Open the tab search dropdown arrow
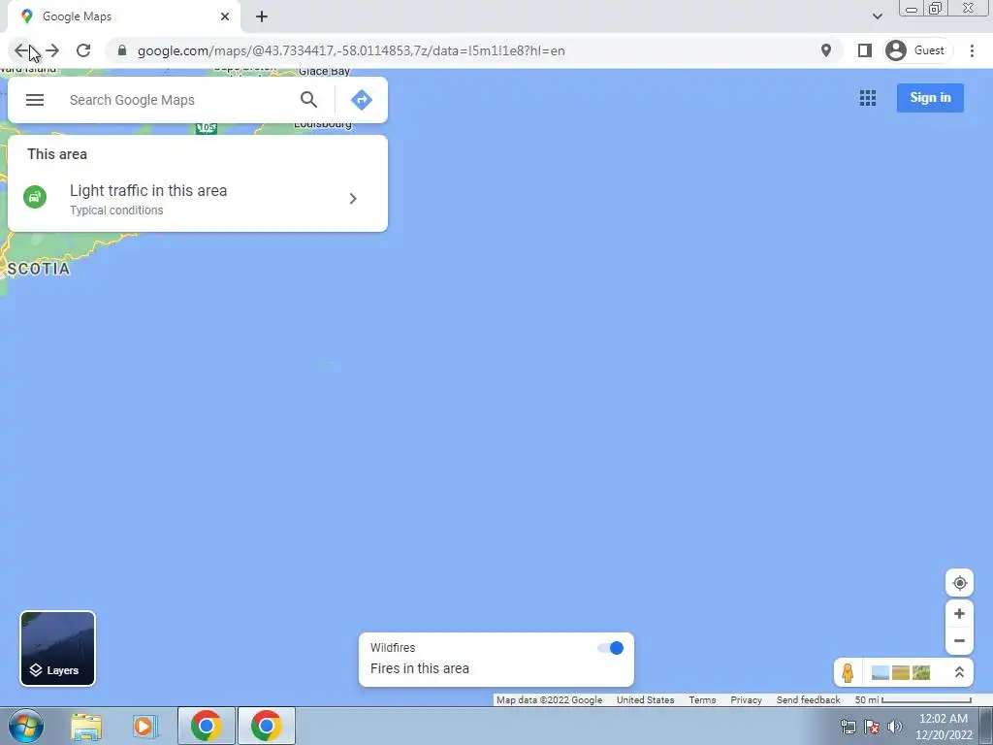Image resolution: width=993 pixels, height=745 pixels. click(x=877, y=16)
